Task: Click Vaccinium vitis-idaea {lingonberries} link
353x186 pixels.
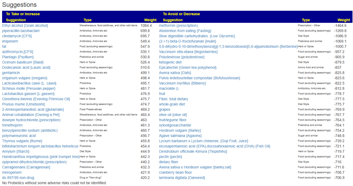Action: 188,52
